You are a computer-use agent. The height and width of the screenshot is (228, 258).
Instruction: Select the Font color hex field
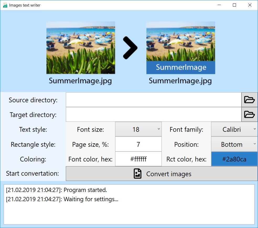(138, 159)
